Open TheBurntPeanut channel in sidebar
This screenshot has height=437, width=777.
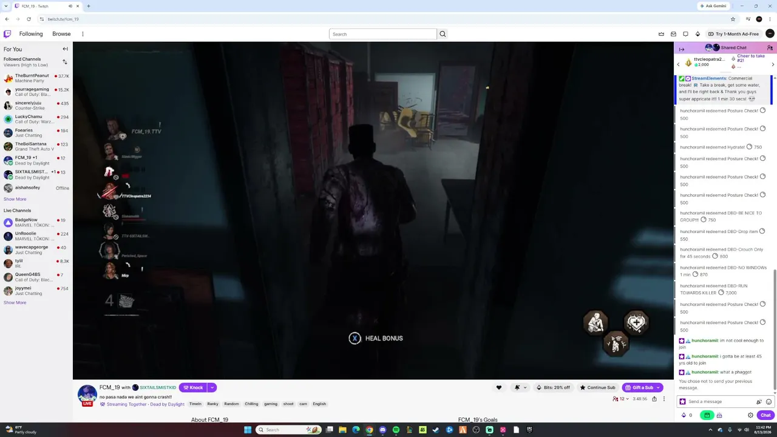(x=36, y=78)
